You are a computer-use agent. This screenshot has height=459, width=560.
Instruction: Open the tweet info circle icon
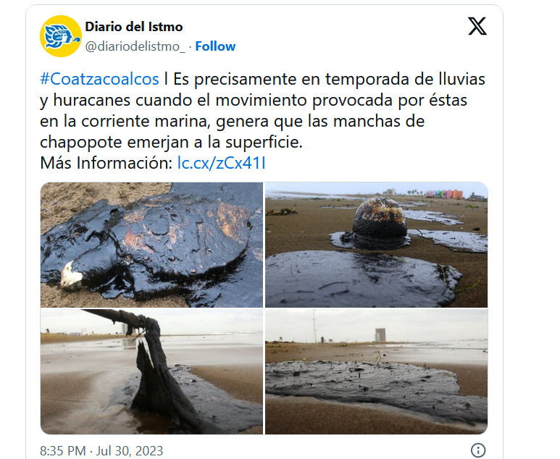(478, 450)
